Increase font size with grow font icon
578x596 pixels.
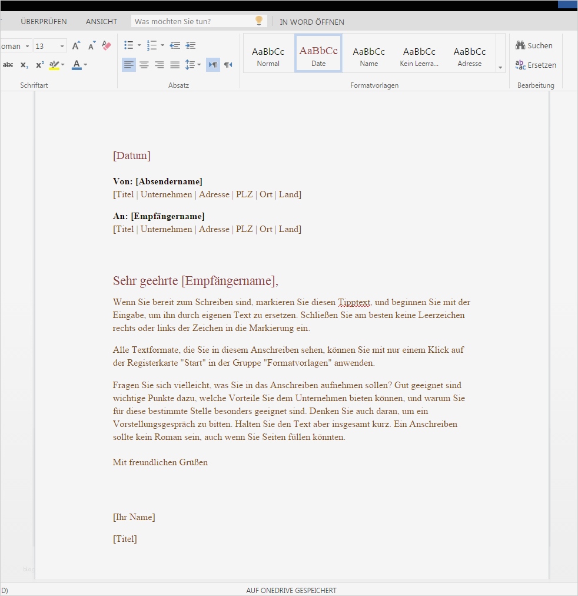coord(76,45)
